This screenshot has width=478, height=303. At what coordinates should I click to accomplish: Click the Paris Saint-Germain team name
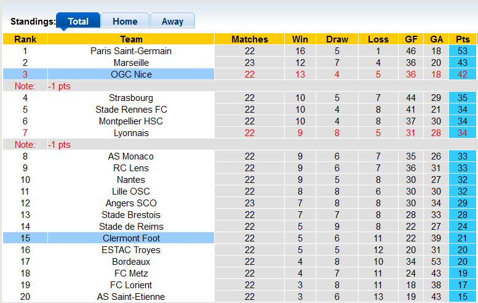pyautogui.click(x=131, y=51)
